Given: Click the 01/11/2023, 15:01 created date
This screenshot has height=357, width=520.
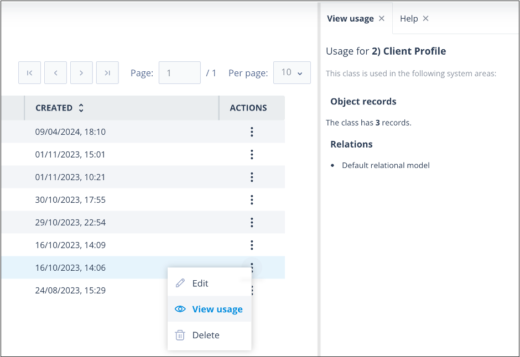Looking at the screenshot, I should (70, 154).
